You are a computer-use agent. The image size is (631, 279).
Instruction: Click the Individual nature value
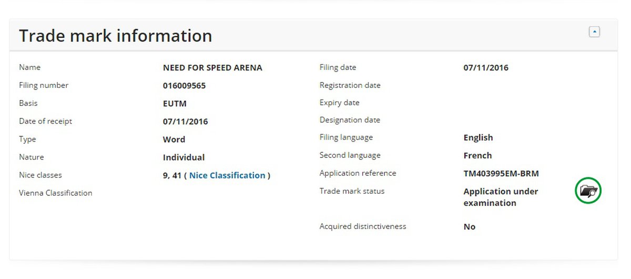coord(184,157)
